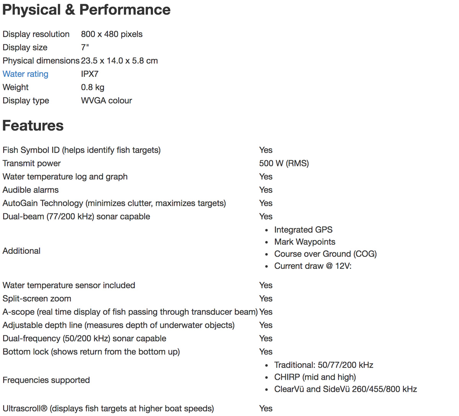Click the WVGA colour display type value

106,101
